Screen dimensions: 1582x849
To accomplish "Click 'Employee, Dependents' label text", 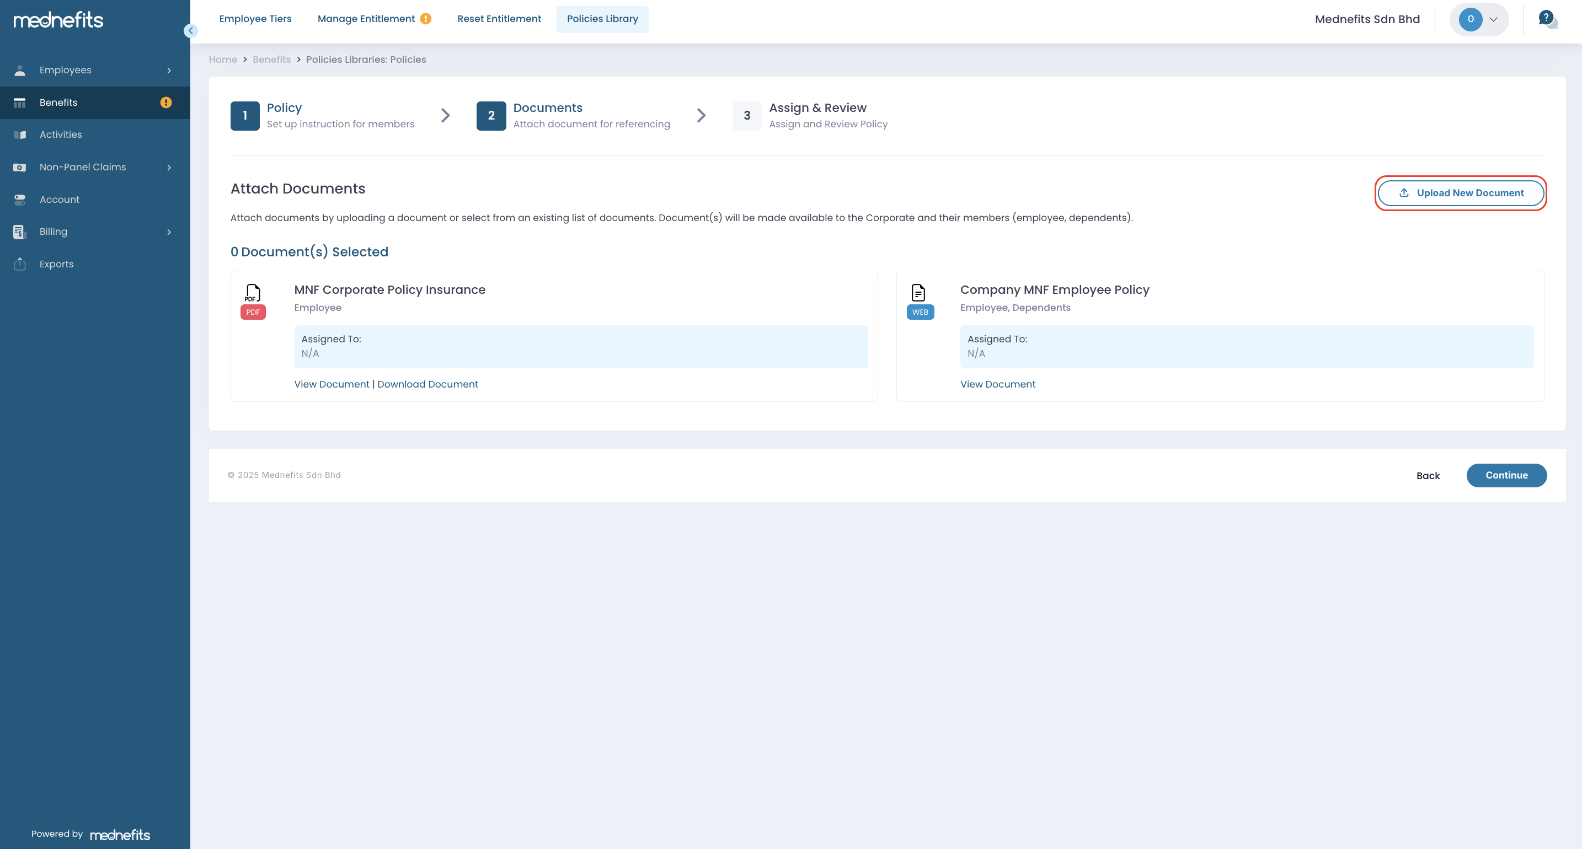I will [1015, 308].
